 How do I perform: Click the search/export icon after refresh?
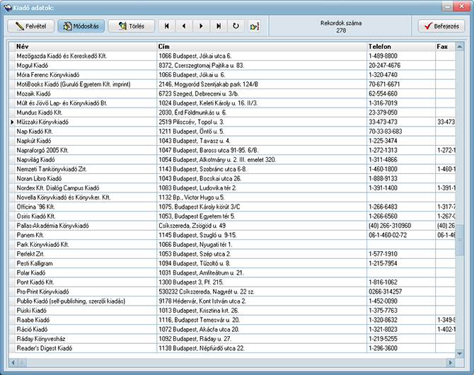[x=254, y=26]
